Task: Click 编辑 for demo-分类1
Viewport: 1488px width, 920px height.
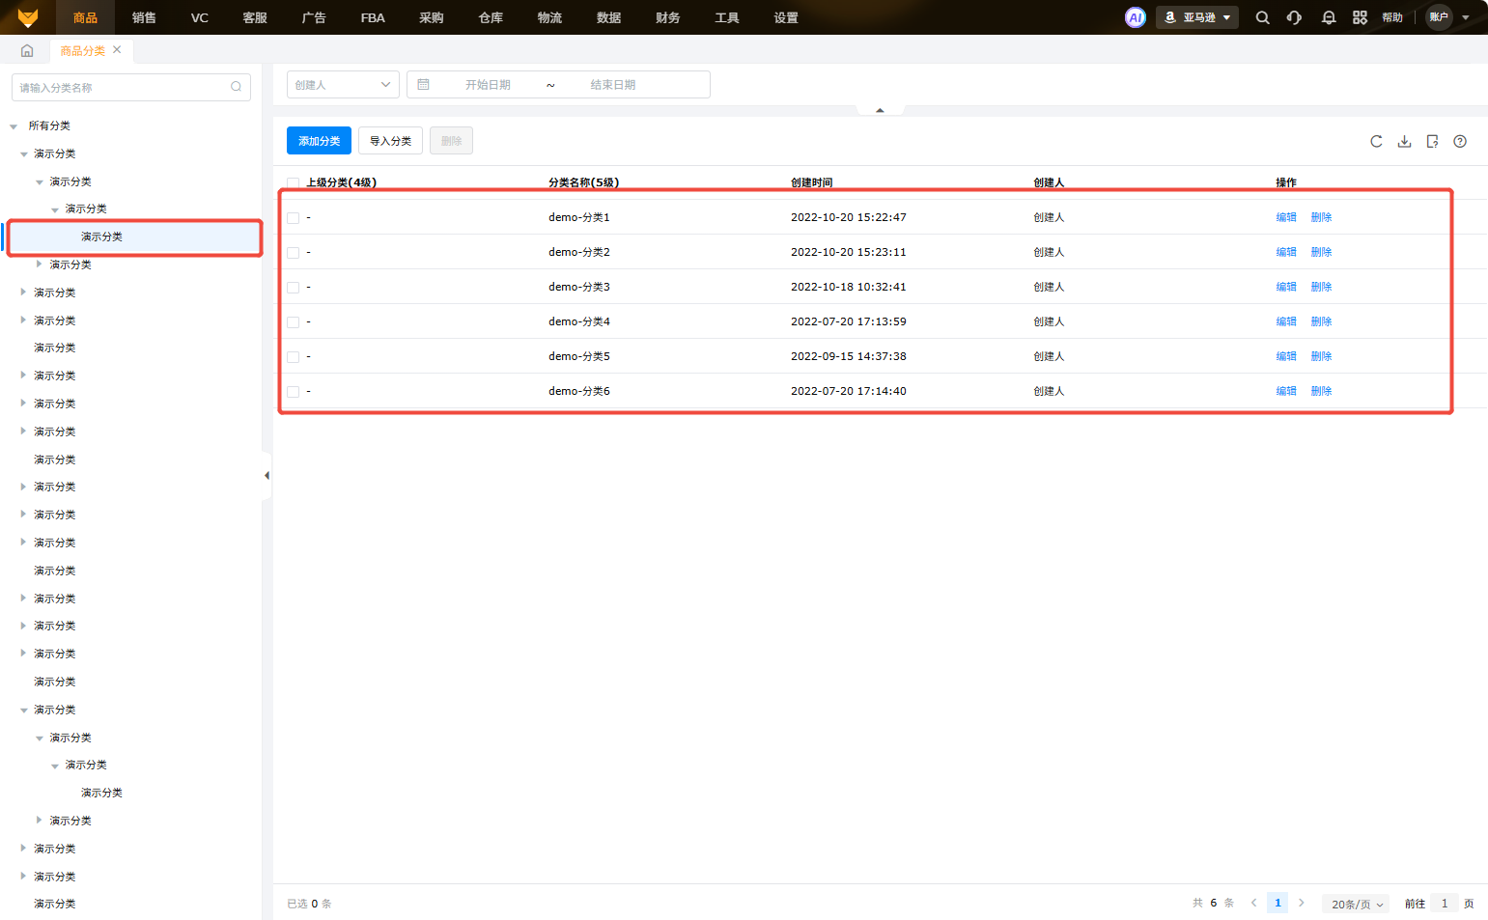Action: [1286, 217]
